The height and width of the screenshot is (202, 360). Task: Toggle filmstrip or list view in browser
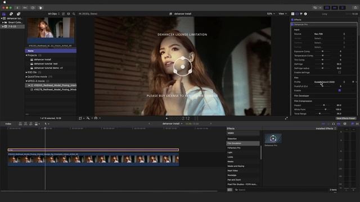pyautogui.click(x=69, y=14)
